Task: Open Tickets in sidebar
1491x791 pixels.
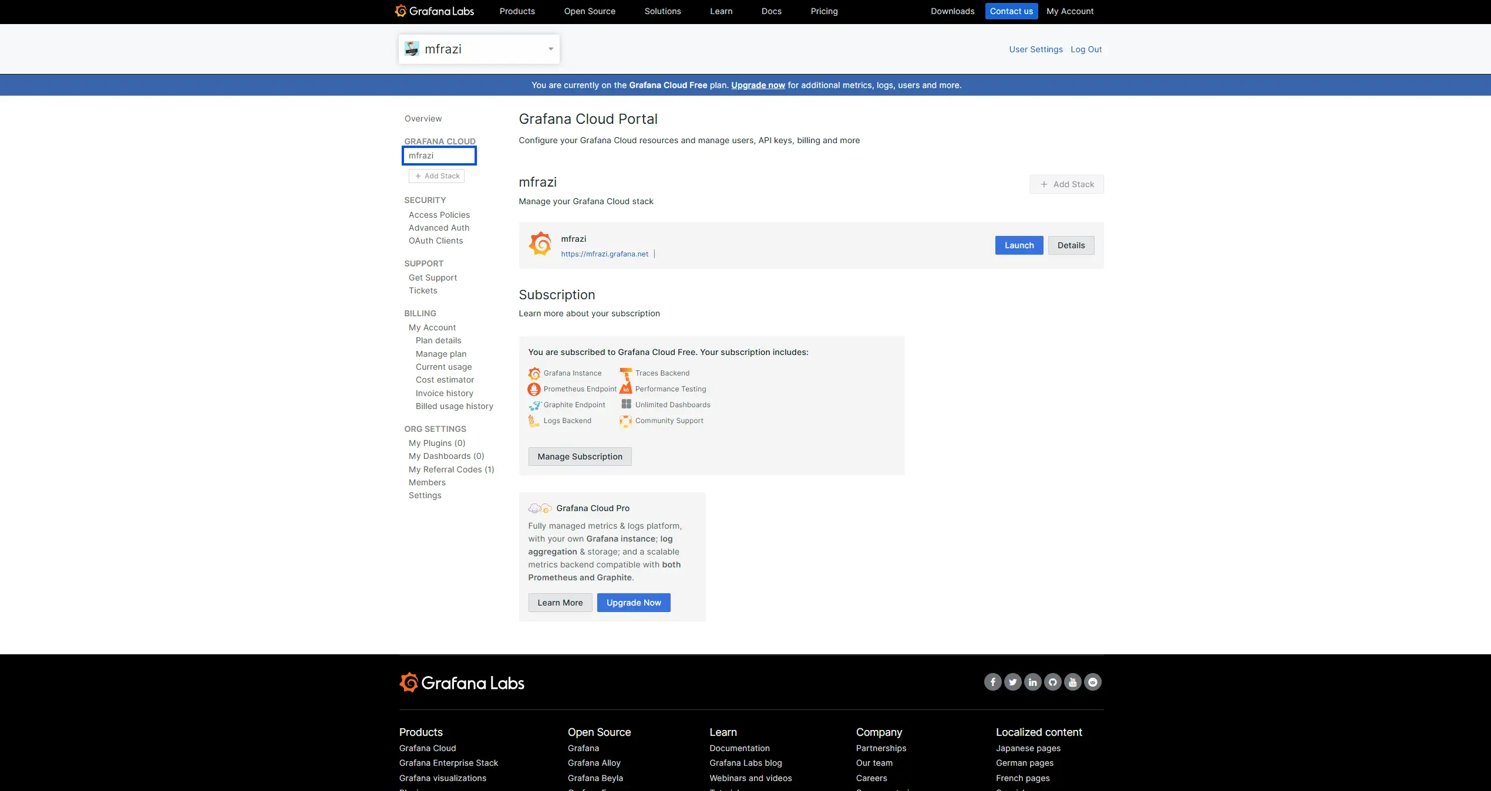Action: pos(422,290)
